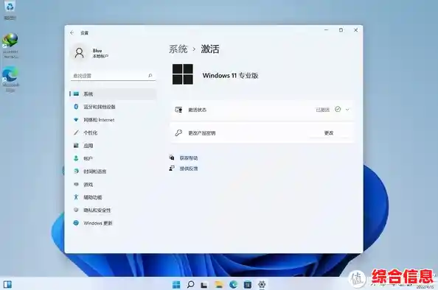Image resolution: width=438 pixels, height=290 pixels.
Task: Open 应用 apps settings
Action: point(113,146)
